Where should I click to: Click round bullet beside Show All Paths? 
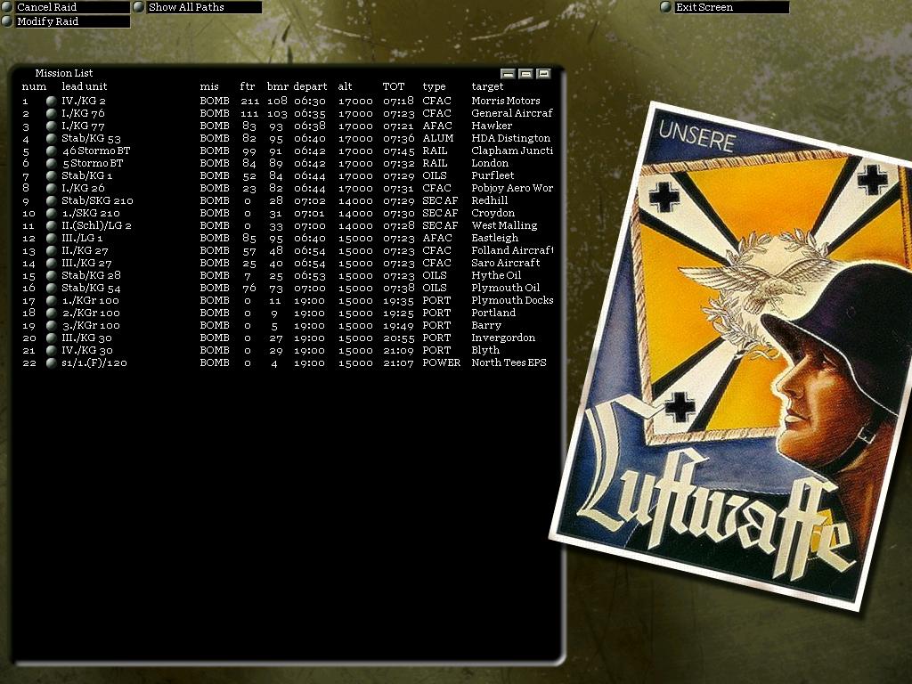[x=139, y=7]
